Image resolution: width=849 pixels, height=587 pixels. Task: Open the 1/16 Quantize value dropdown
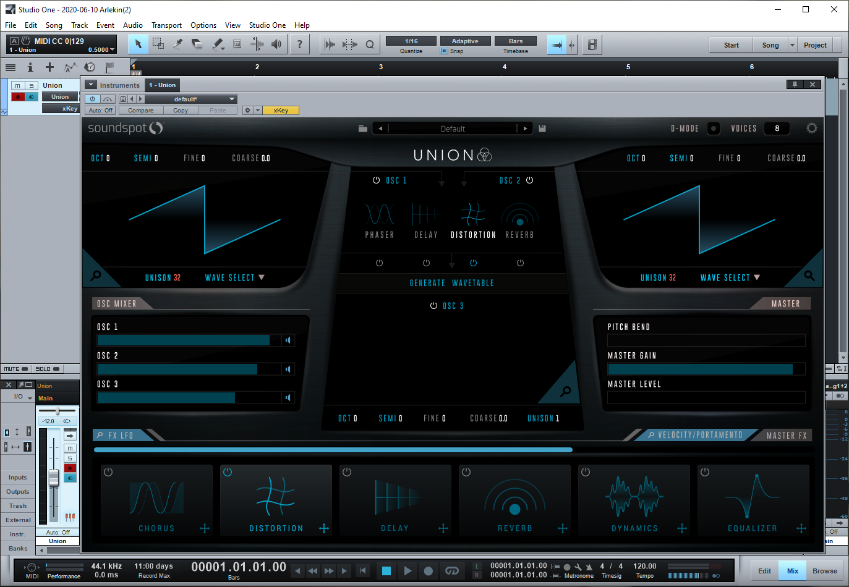point(411,41)
